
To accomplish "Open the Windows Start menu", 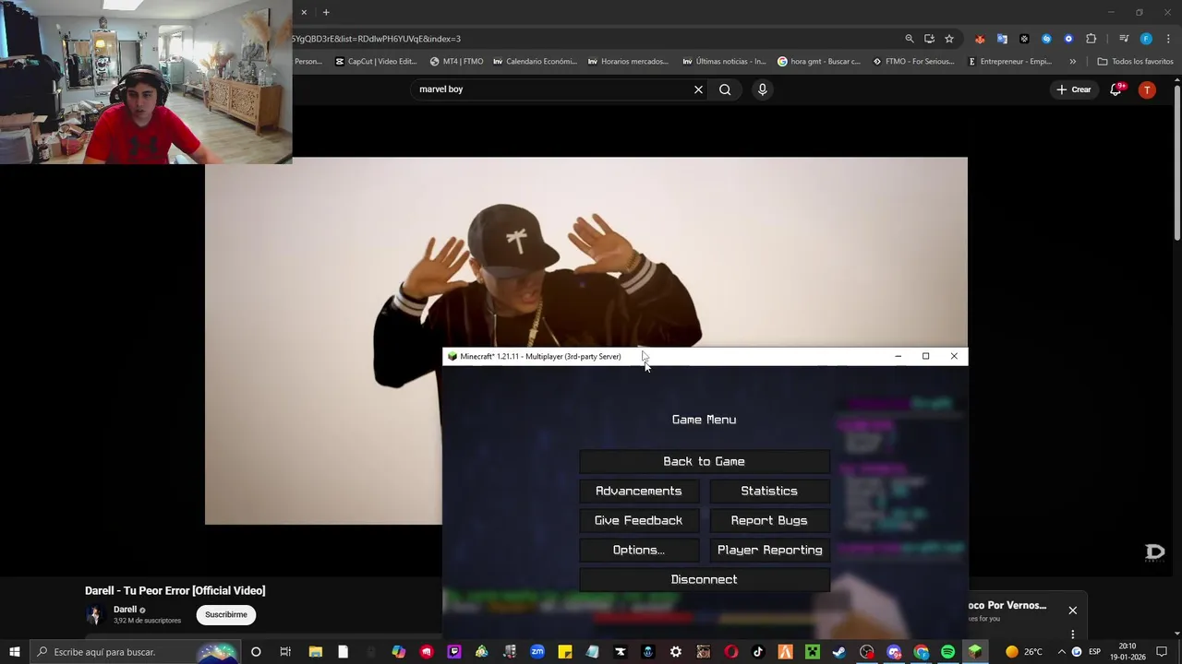I will (14, 652).
